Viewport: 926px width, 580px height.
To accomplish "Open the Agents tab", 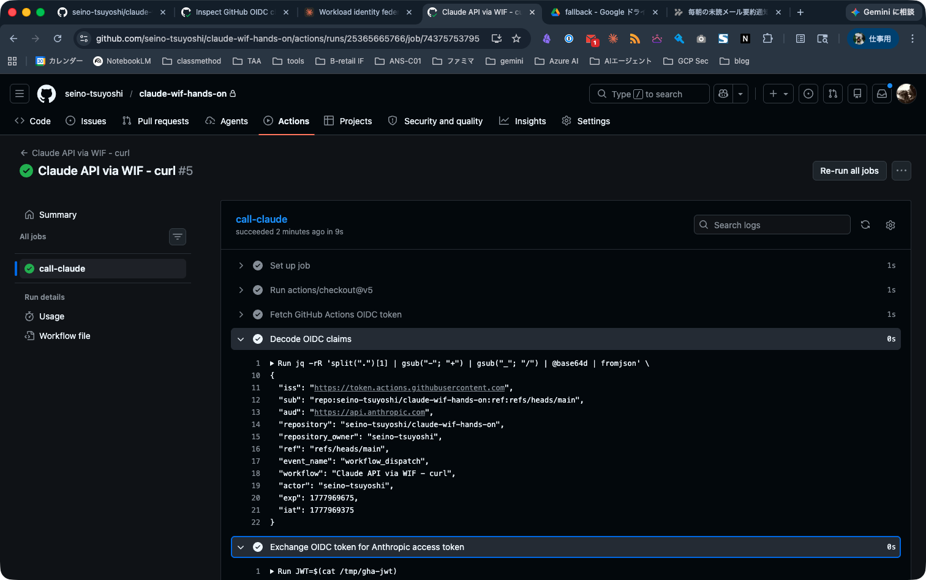I will pos(227,121).
